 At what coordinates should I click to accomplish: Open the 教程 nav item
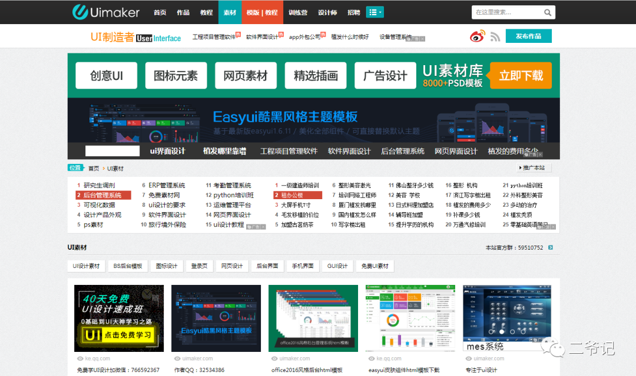coord(207,12)
